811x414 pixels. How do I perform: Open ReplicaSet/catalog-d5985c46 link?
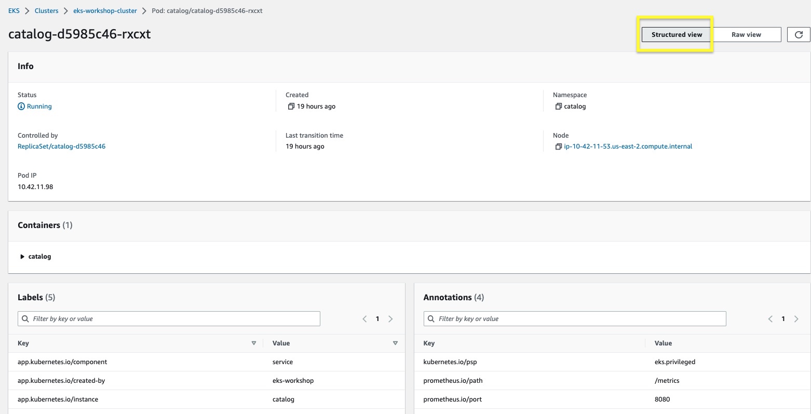61,146
